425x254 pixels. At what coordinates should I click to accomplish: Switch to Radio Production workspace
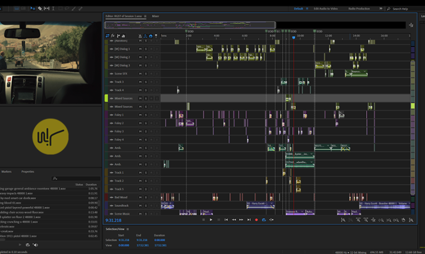(x=359, y=9)
